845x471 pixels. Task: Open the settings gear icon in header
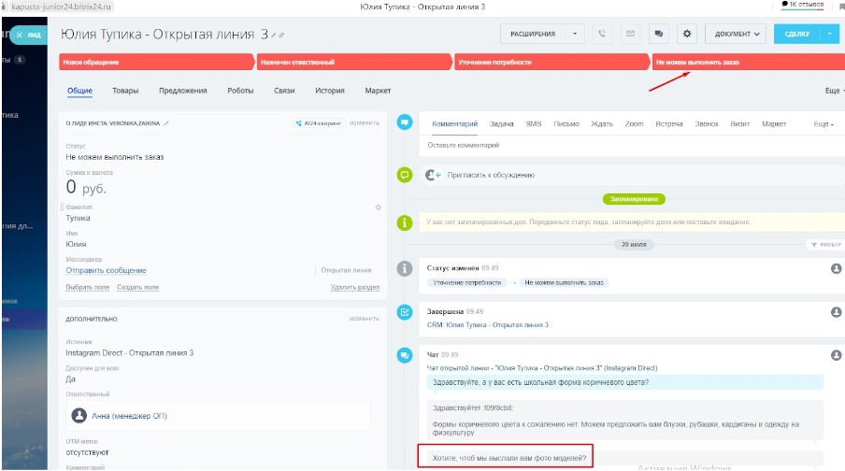point(687,34)
